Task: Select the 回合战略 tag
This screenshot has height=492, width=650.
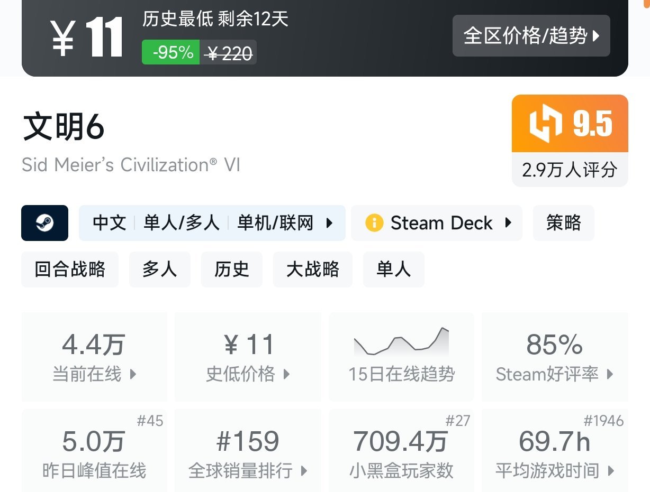Action: [70, 270]
